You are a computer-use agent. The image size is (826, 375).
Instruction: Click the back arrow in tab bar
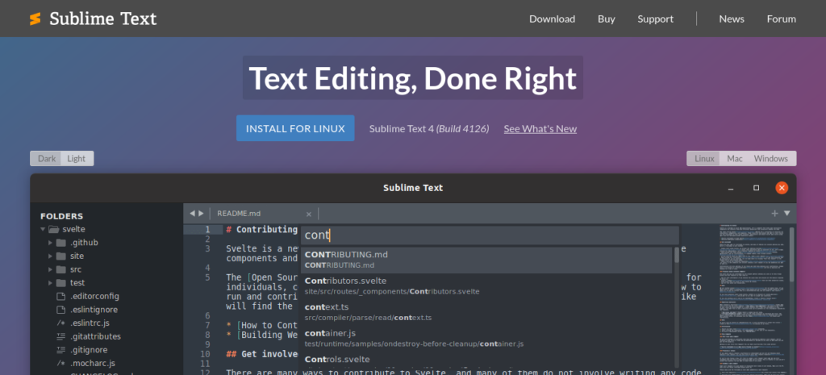(x=192, y=214)
